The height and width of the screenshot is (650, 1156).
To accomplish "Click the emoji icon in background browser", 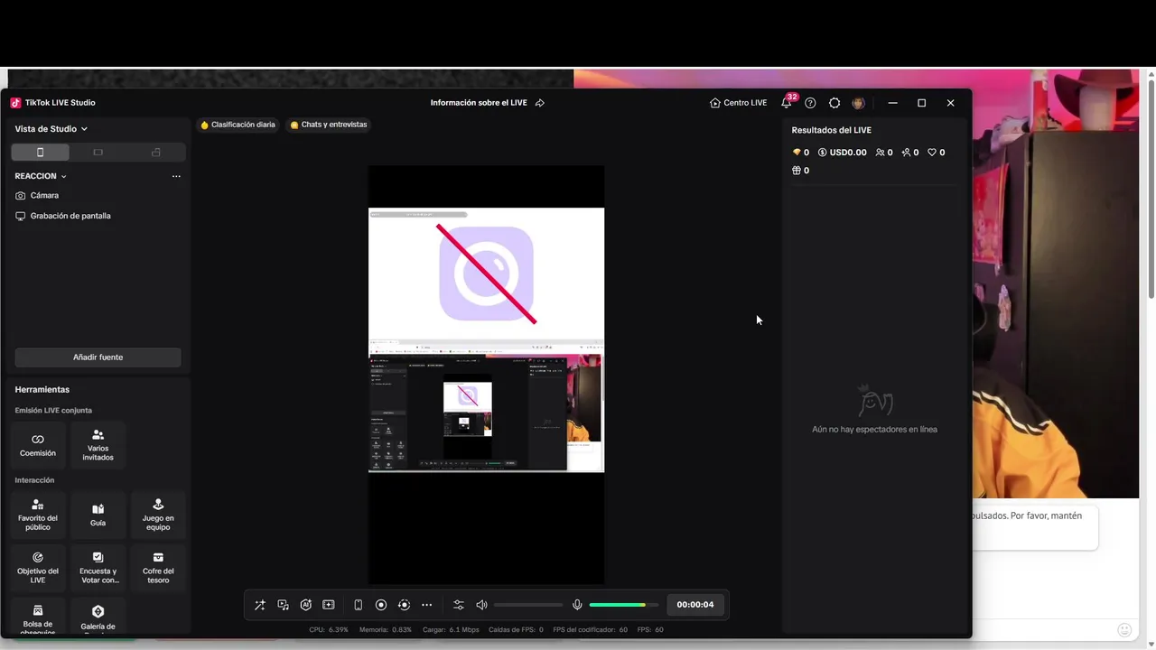I will click(x=1124, y=630).
